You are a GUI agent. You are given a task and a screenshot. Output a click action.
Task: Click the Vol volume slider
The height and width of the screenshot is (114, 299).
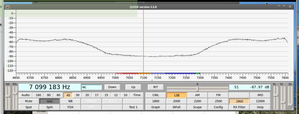[x=8, y=97]
